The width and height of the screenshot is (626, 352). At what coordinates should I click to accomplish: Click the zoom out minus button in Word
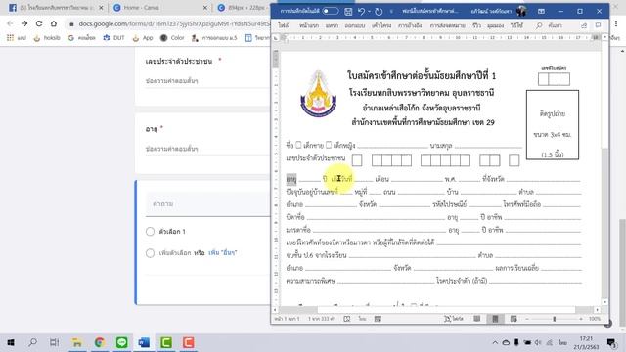(527, 319)
